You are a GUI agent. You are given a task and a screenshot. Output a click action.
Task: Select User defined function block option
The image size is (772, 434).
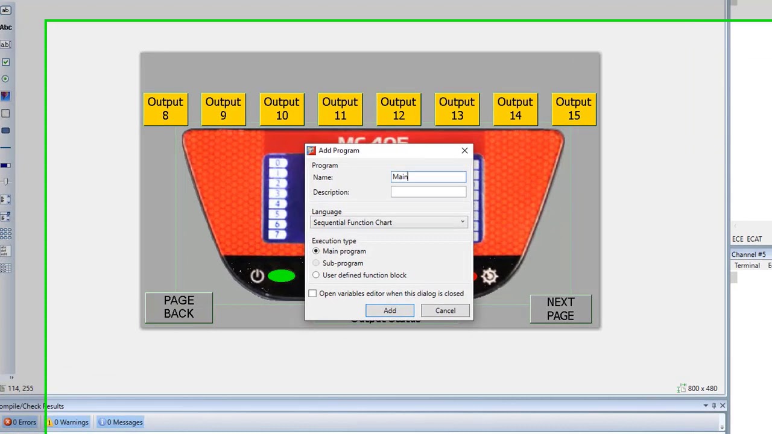[x=316, y=275]
